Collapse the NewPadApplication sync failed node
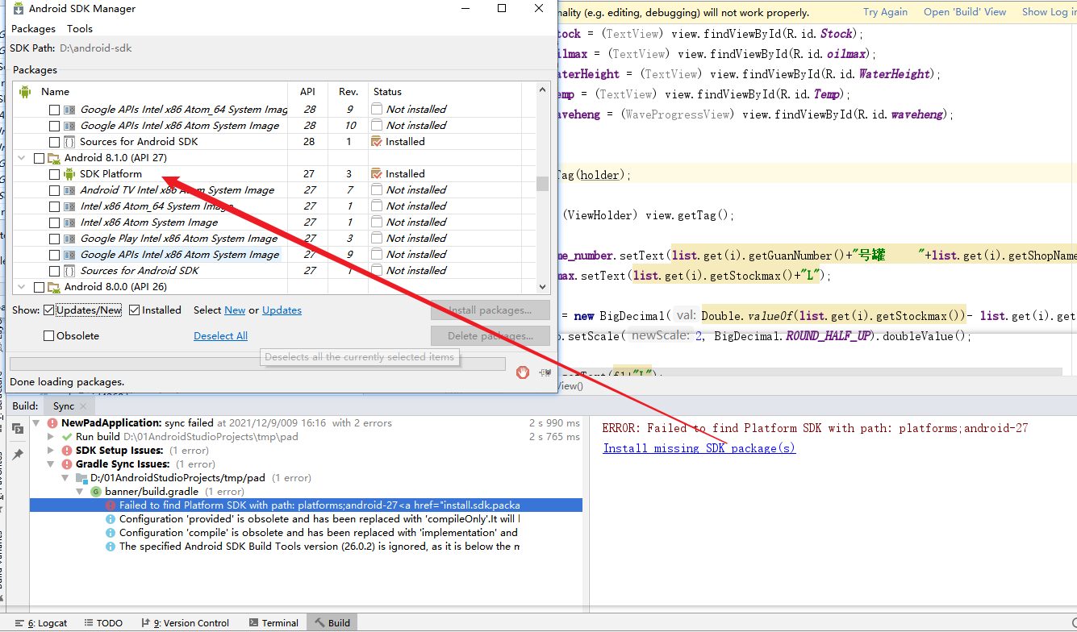 (36, 423)
